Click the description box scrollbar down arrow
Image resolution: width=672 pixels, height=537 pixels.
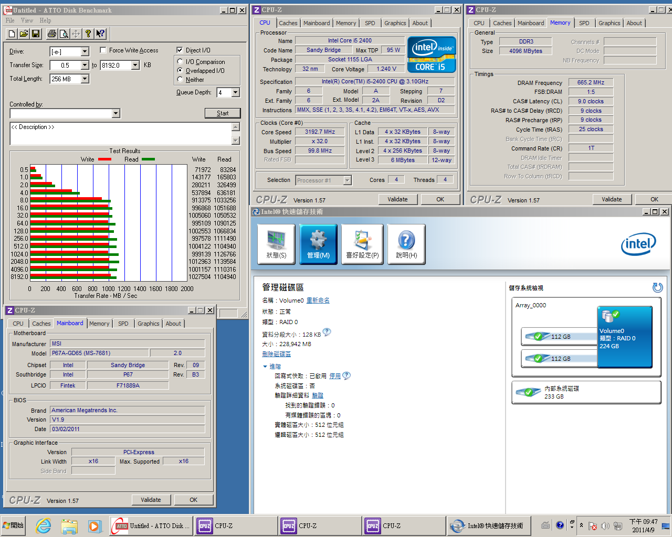236,141
